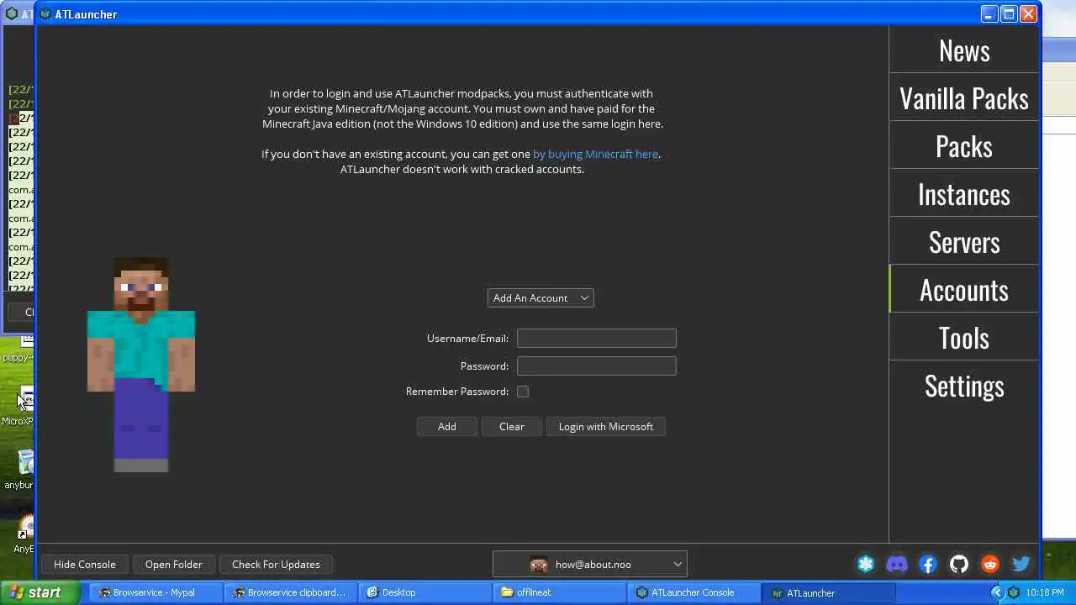Select the Accounts tab
The image size is (1076, 605).
tap(964, 290)
